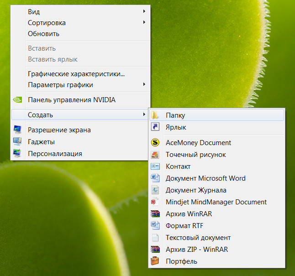This screenshot has width=295, height=276.
Task: Create a new Текстовый документ
Action: 216,238
